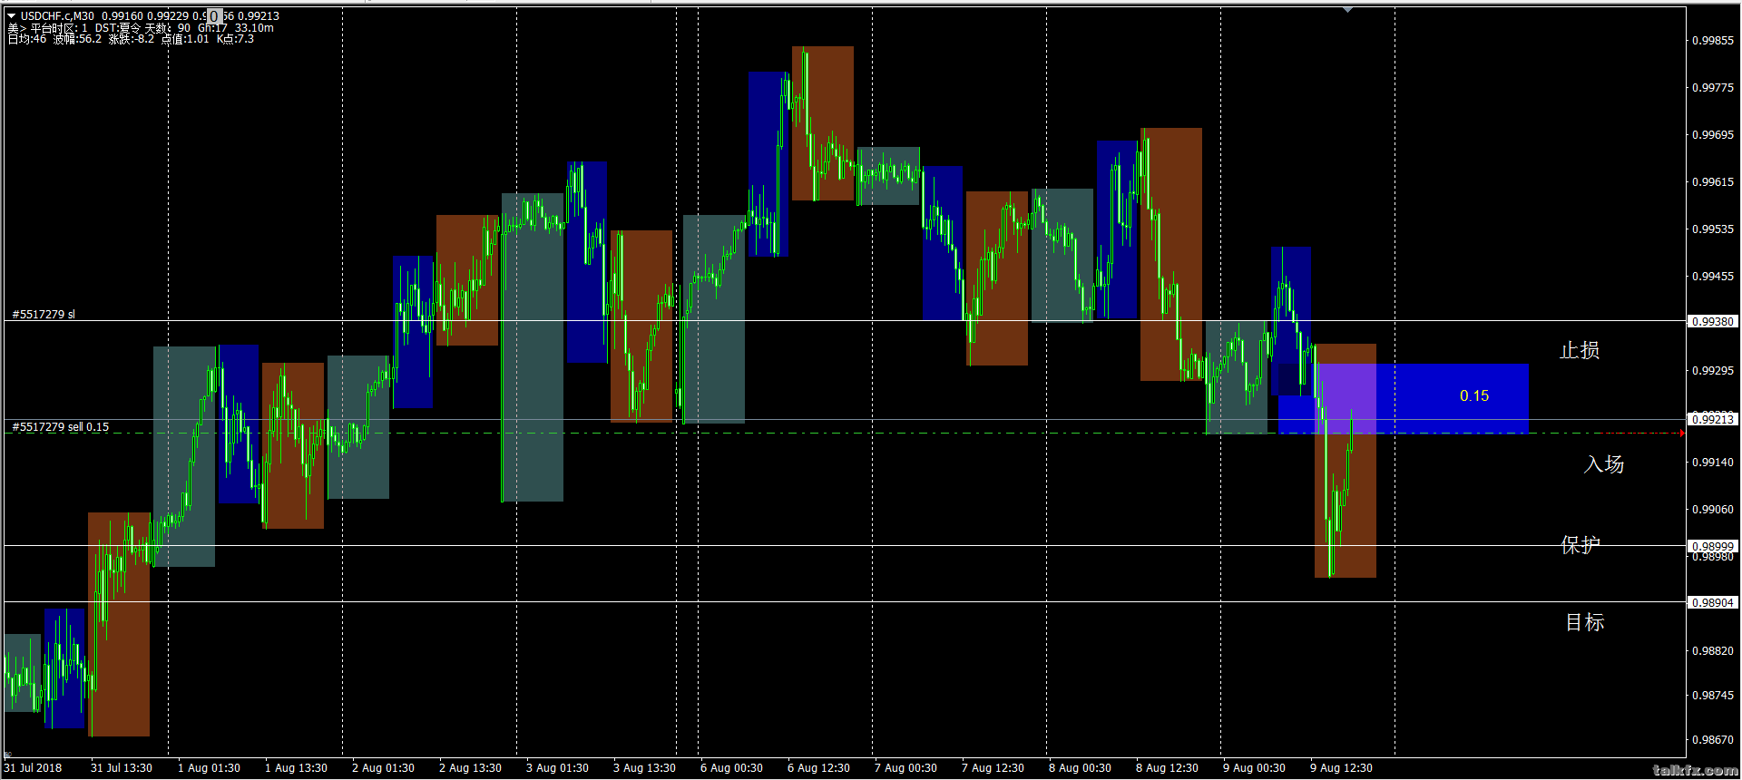Click the '7 Aug 12:30' time axis label
The image size is (1742, 780).
click(993, 768)
